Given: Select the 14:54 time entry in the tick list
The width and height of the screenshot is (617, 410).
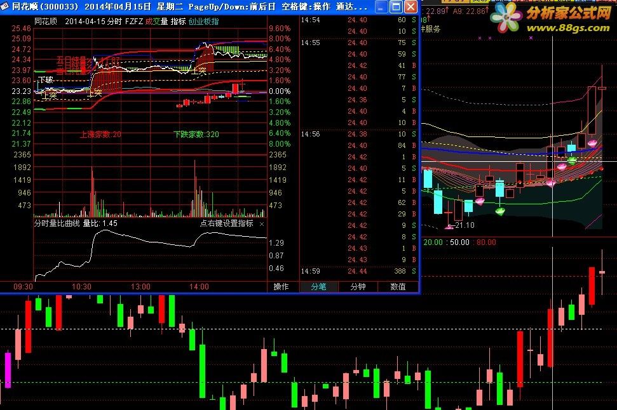Looking at the screenshot, I should click(310, 20).
